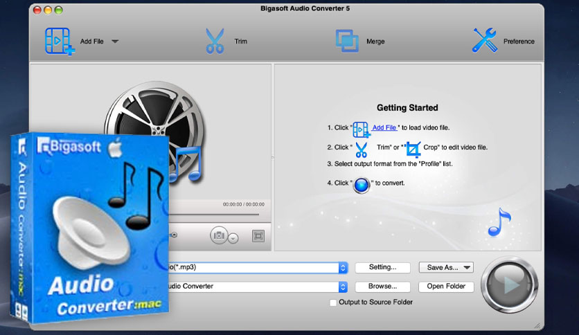The width and height of the screenshot is (579, 335).
Task: Click the blue music note decoration icon in the Getting Started panel
Action: (499, 222)
